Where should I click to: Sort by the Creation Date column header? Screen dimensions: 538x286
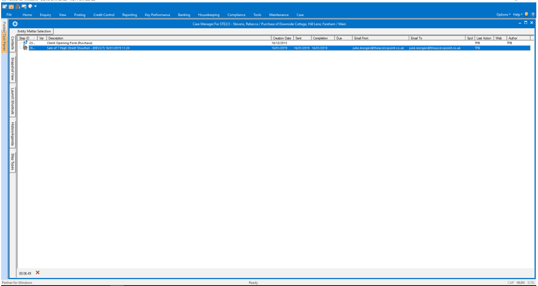282,38
